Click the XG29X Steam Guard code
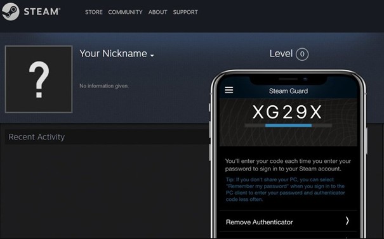The height and width of the screenshot is (239, 384). 288,112
